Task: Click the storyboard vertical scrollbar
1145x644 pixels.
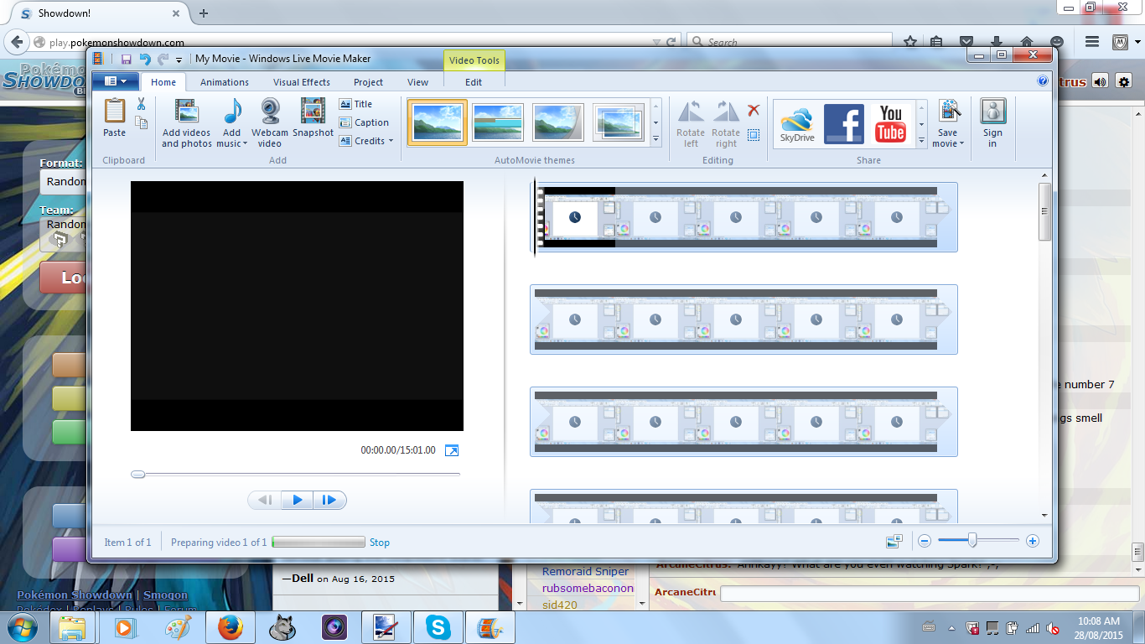Action: (x=1044, y=211)
